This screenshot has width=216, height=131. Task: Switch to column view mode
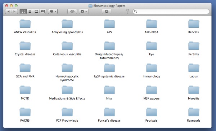tap(36, 12)
